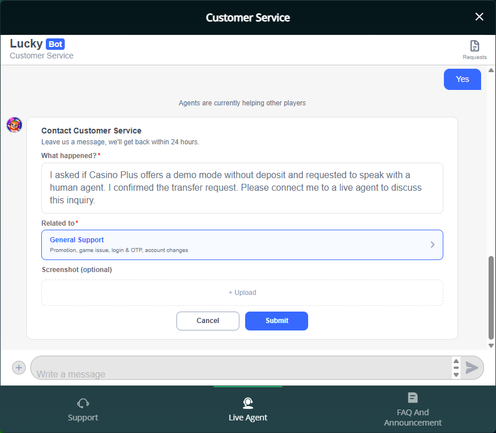
Task: Click the Bot badge next to Lucky
Action: pyautogui.click(x=56, y=44)
